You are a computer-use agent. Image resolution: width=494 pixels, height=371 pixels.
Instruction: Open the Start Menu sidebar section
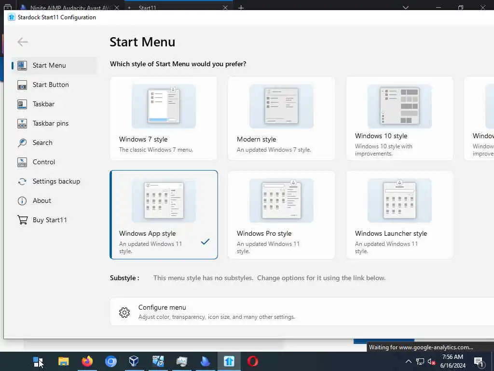(54, 65)
